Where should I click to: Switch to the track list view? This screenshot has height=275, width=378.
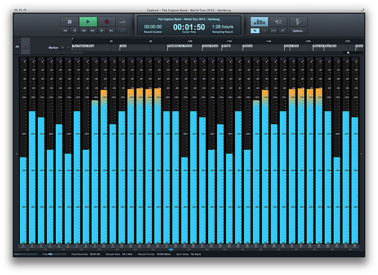[x=278, y=22]
